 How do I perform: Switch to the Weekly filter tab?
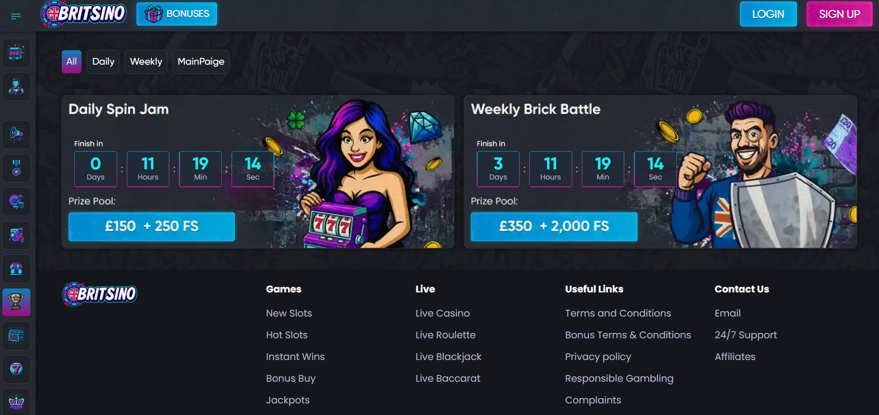(146, 62)
